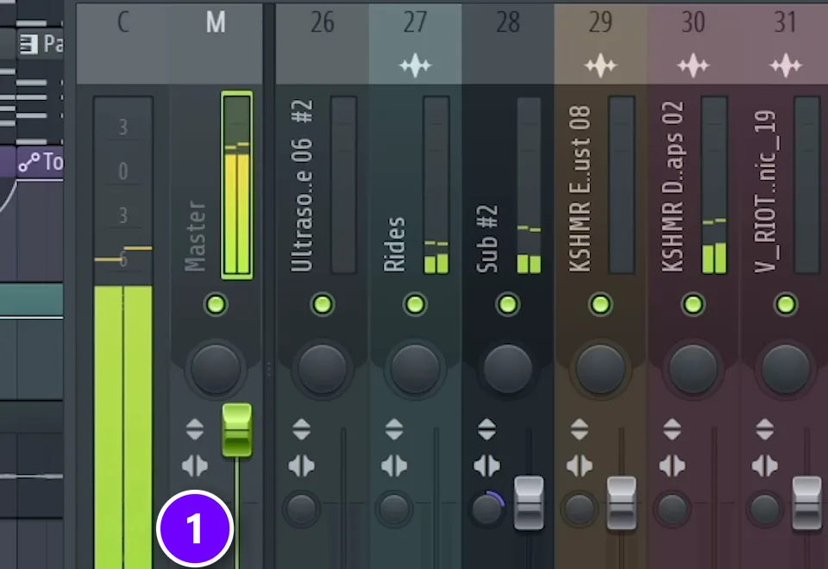
Task: Click the stereo separation knob on track 26
Action: [302, 510]
